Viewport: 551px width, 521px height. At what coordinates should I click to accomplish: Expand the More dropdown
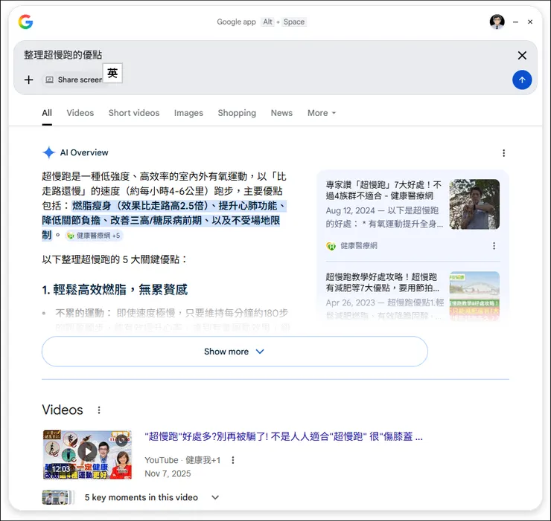[x=322, y=113]
